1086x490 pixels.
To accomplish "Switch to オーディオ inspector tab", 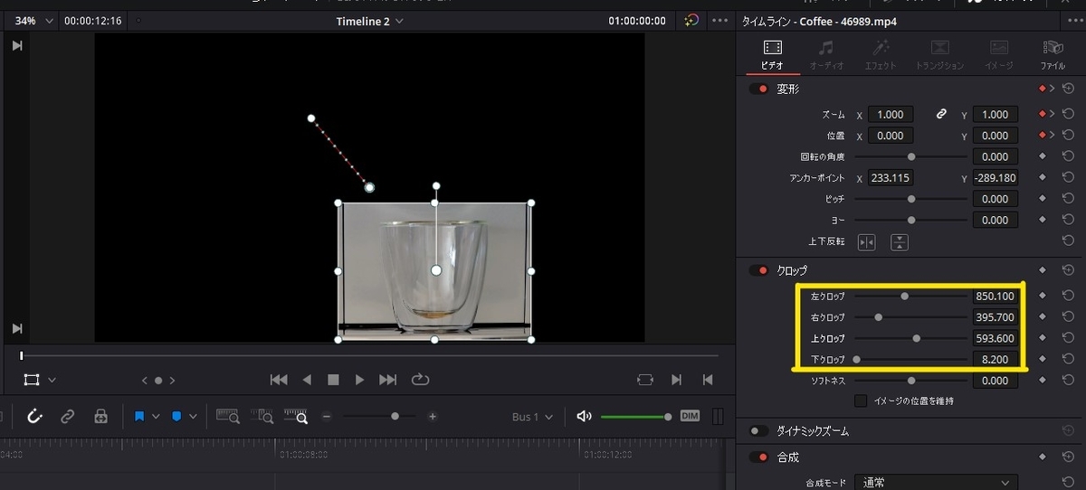I will coord(826,54).
